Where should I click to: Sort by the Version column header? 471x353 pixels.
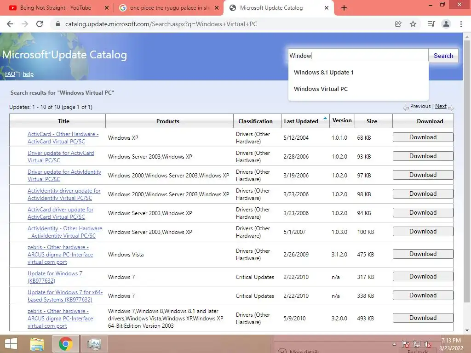point(342,120)
